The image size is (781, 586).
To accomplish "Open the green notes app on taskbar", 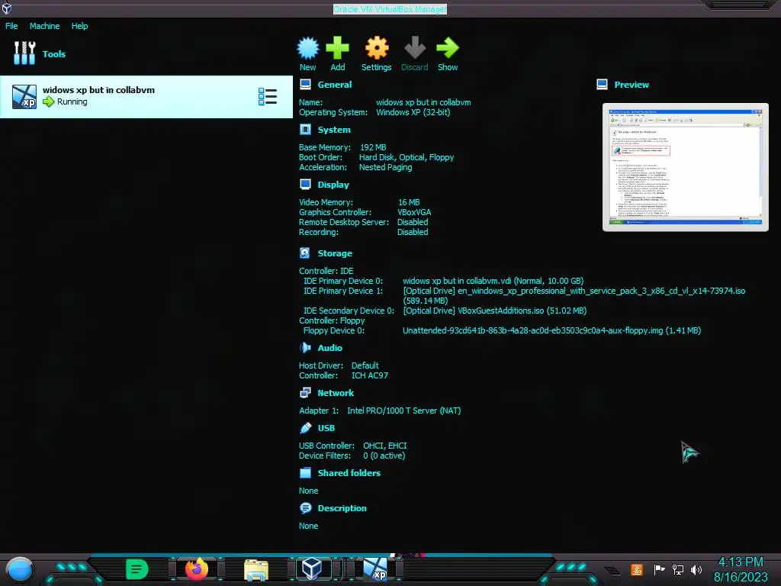I will [x=137, y=569].
